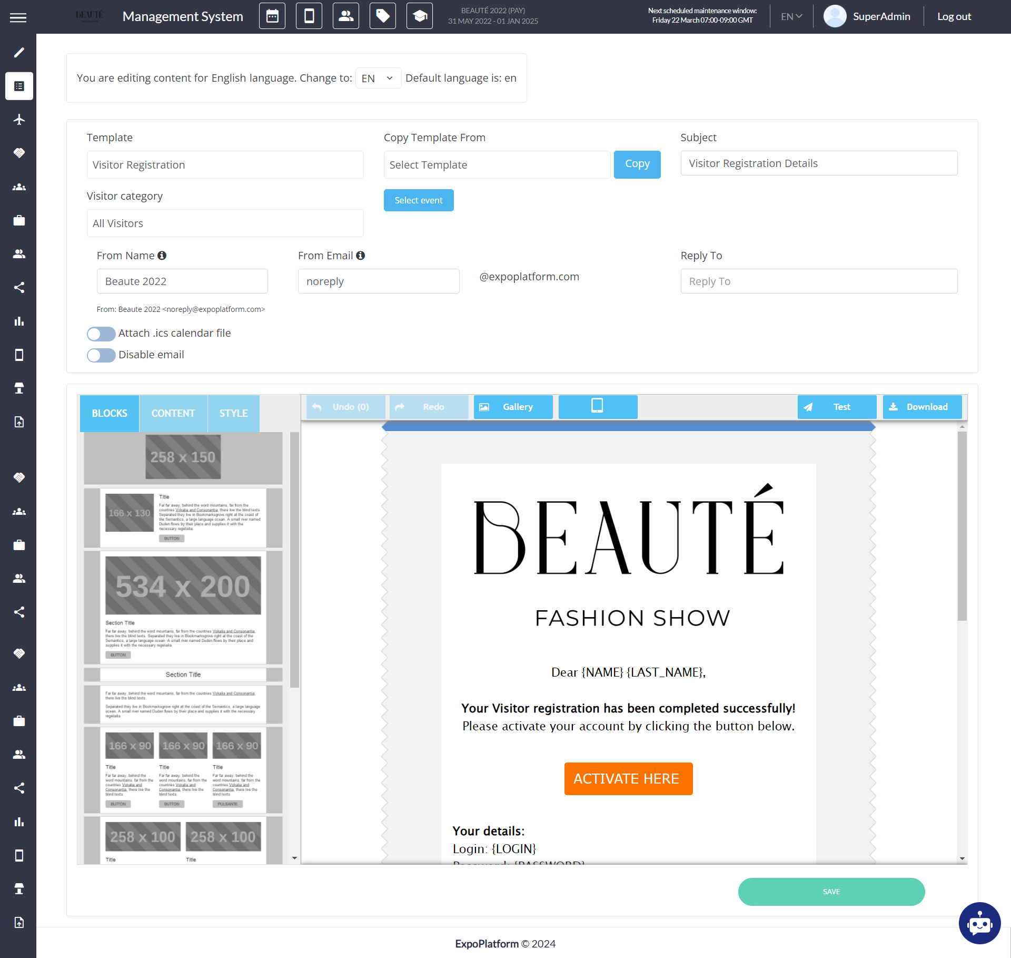Expand the EN language change dropdown
The width and height of the screenshot is (1011, 958).
pos(378,79)
